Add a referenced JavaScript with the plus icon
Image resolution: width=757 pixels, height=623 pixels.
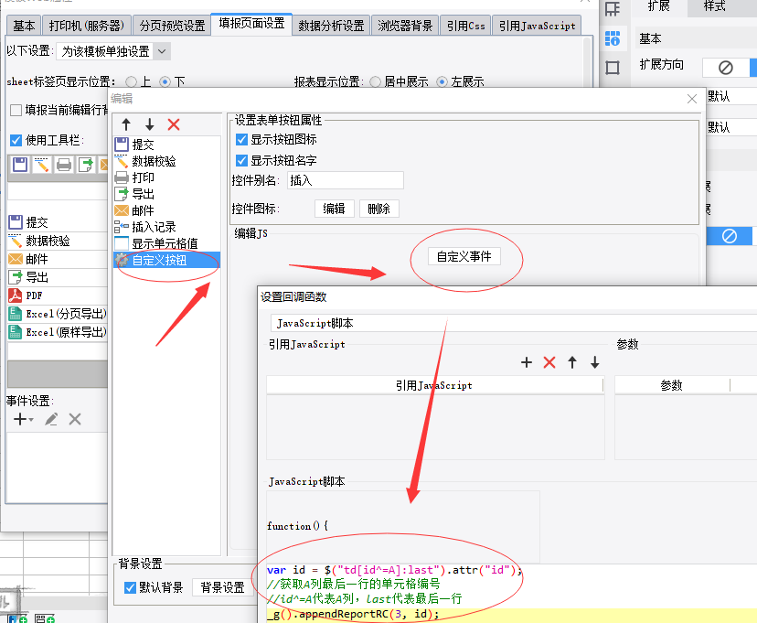point(527,362)
